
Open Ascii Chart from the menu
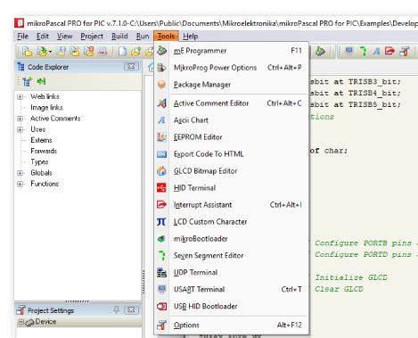[231, 120]
